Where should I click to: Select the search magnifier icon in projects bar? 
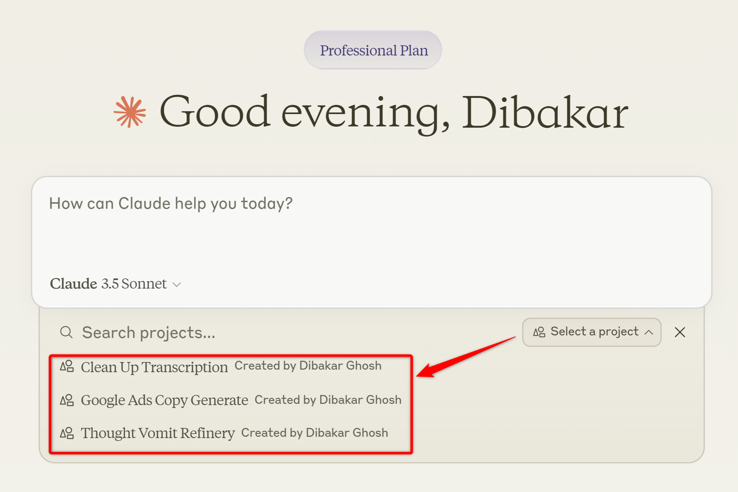66,332
